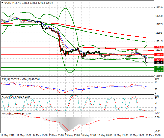Select the 1289.0 red price level label

click(x=159, y=55)
